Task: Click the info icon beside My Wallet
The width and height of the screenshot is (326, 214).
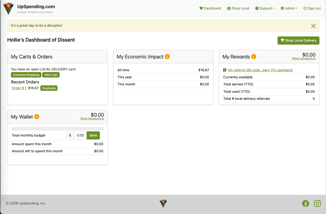Action: 36,117
